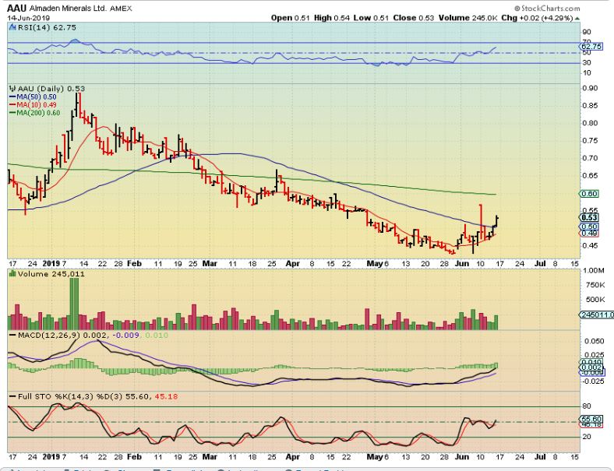614x471 pixels.
Task: Click the Jun label on the price panel axis
Action: (462, 264)
